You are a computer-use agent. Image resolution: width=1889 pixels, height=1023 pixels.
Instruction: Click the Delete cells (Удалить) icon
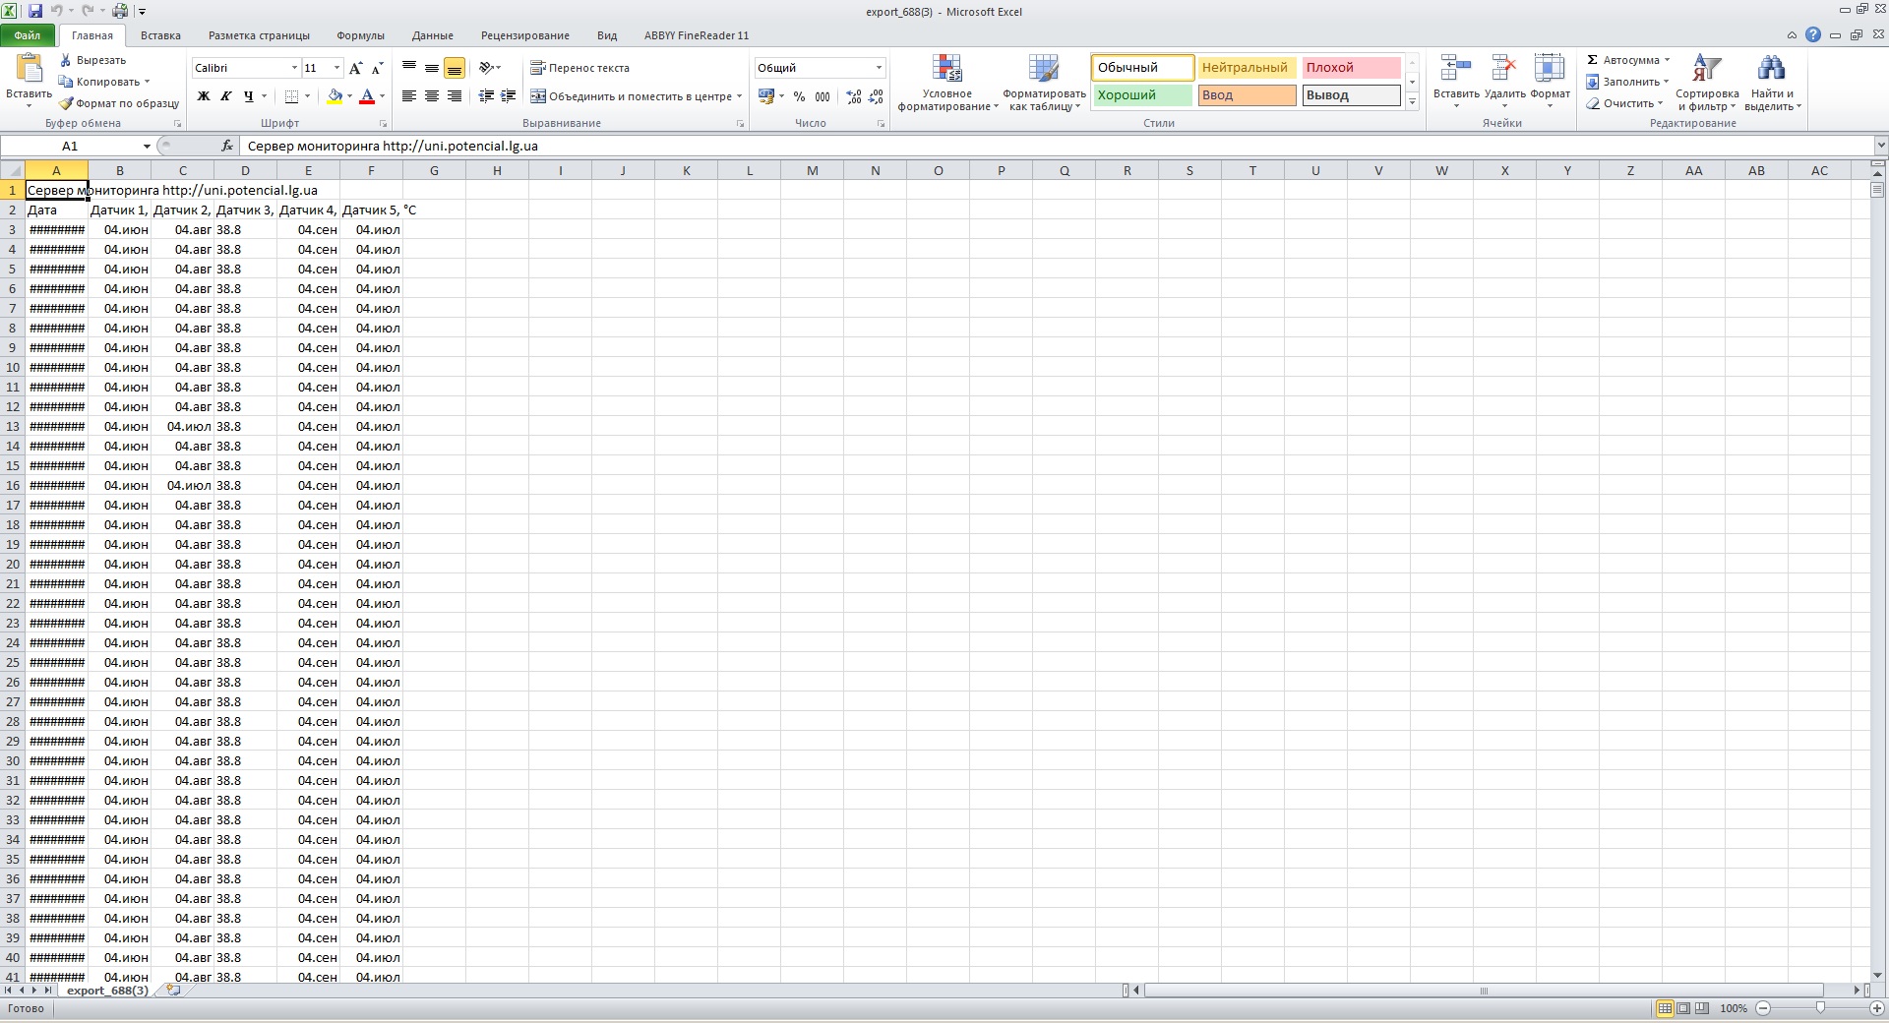(x=1504, y=69)
